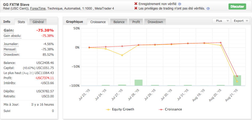
Task: Click the Gain absolu label
Action: (x=12, y=36)
